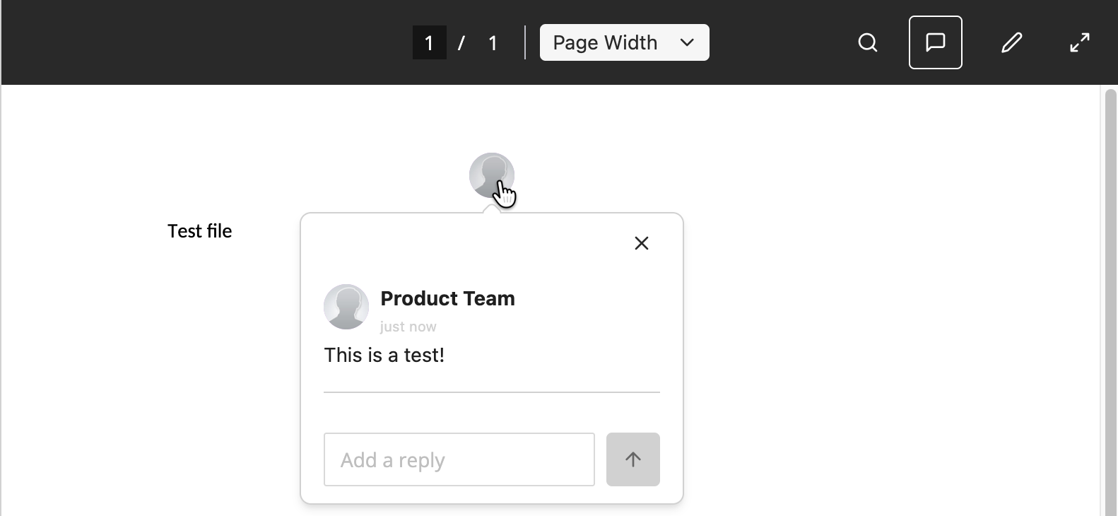Click the just now timestamp
Screen dimensions: 1118x516
[x=408, y=327]
